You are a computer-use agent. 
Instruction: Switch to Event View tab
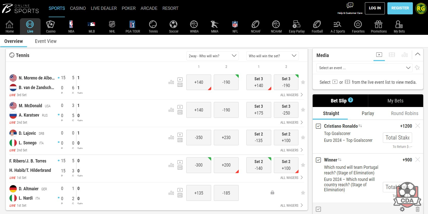[46, 41]
